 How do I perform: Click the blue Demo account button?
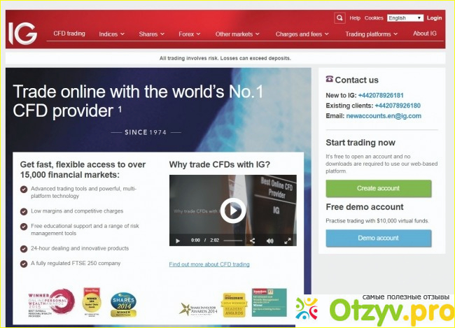coord(378,238)
